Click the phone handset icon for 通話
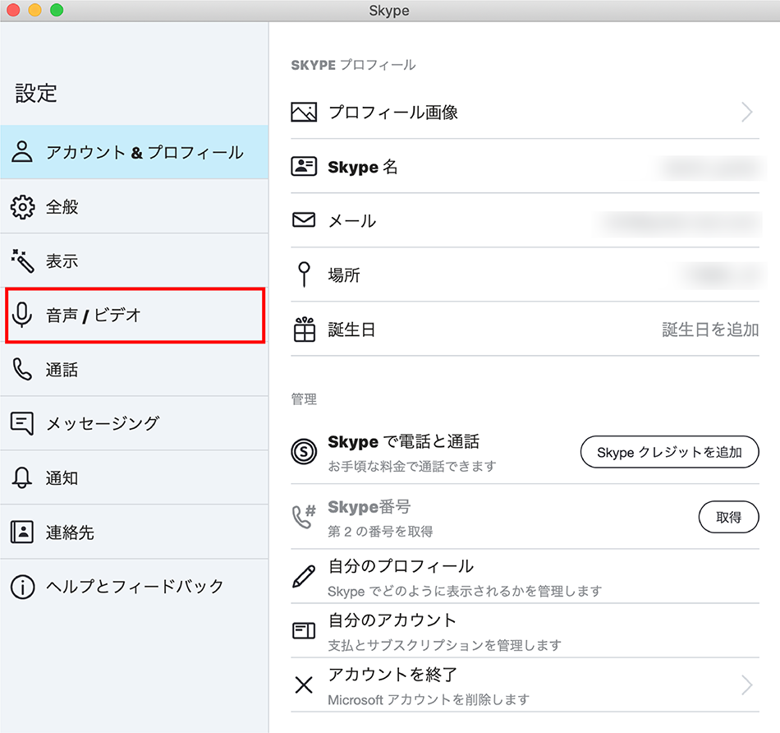 click(x=22, y=370)
